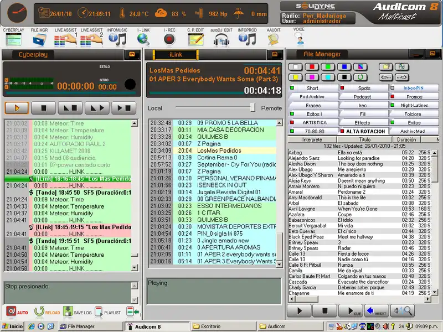The image size is (443, 332).
Task: Open the FILE MGR module
Action: (39, 39)
